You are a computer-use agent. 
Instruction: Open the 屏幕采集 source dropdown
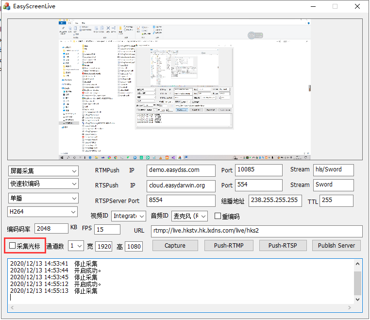coord(43,171)
